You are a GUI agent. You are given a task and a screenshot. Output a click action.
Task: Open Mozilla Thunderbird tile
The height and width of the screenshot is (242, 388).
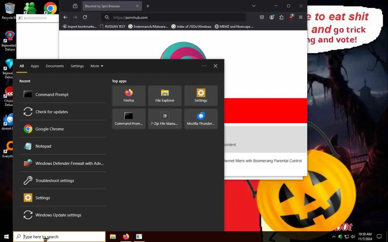(x=201, y=119)
